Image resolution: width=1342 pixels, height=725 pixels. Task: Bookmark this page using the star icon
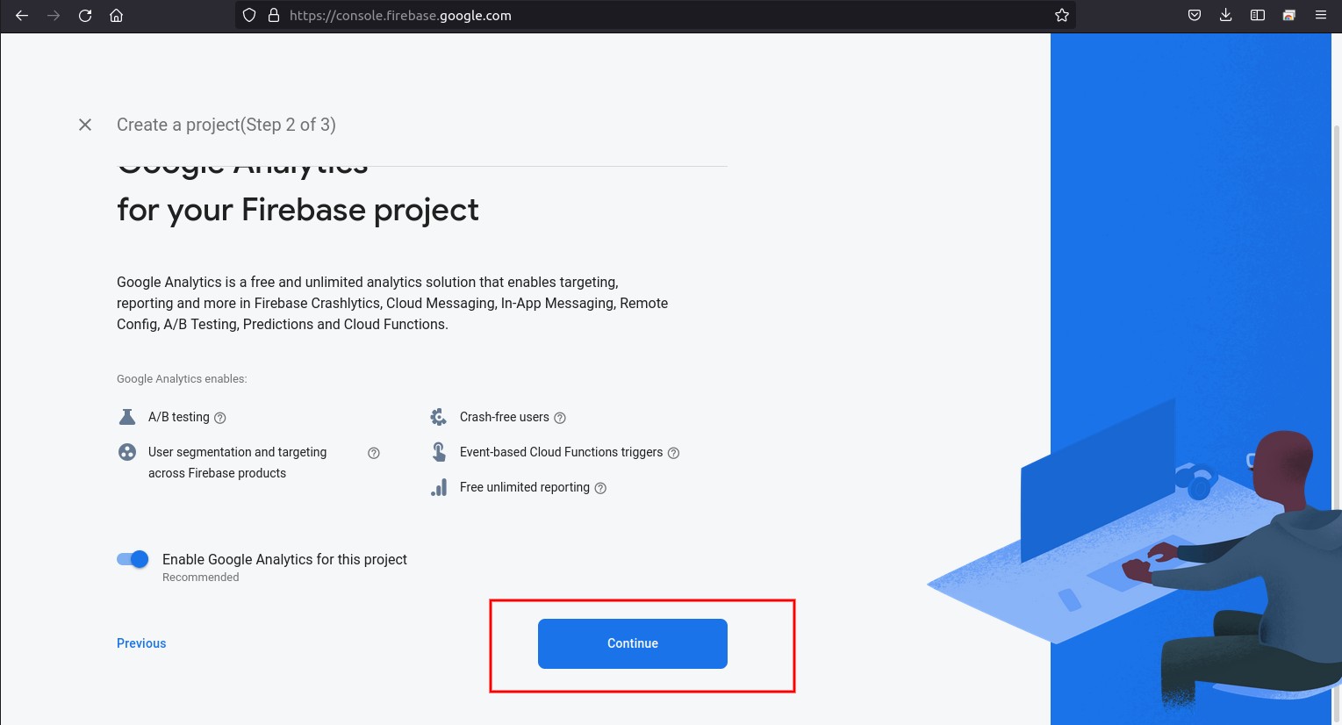1061,15
